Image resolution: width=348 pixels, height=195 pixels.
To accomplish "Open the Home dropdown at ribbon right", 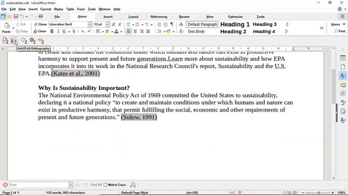I will [338, 24].
